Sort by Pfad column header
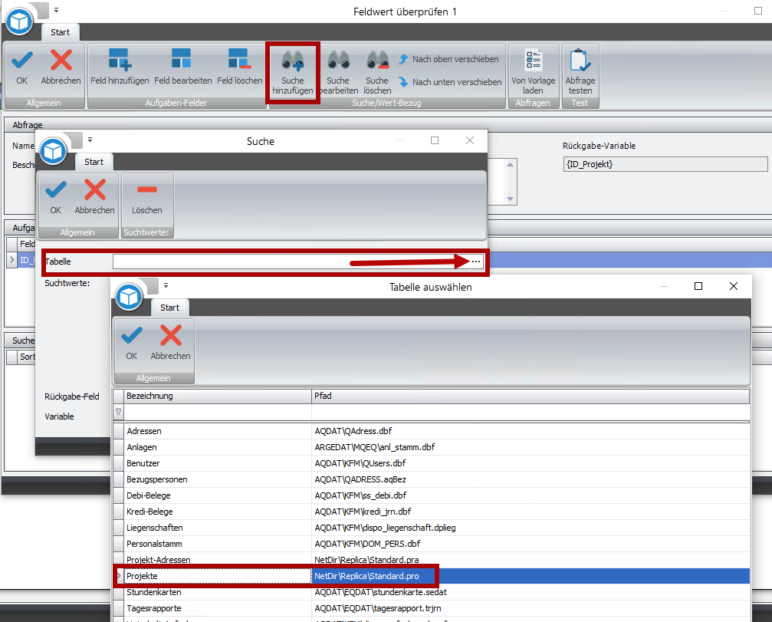The height and width of the screenshot is (622, 772). click(x=531, y=396)
